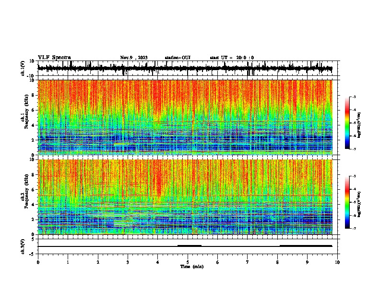This screenshot has height=294, width=380.
Task: Click the "5" tick of ch.3(V) axis
Action: pyautogui.click(x=33, y=239)
